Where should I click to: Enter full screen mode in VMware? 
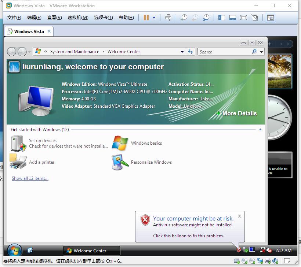[x=244, y=18]
